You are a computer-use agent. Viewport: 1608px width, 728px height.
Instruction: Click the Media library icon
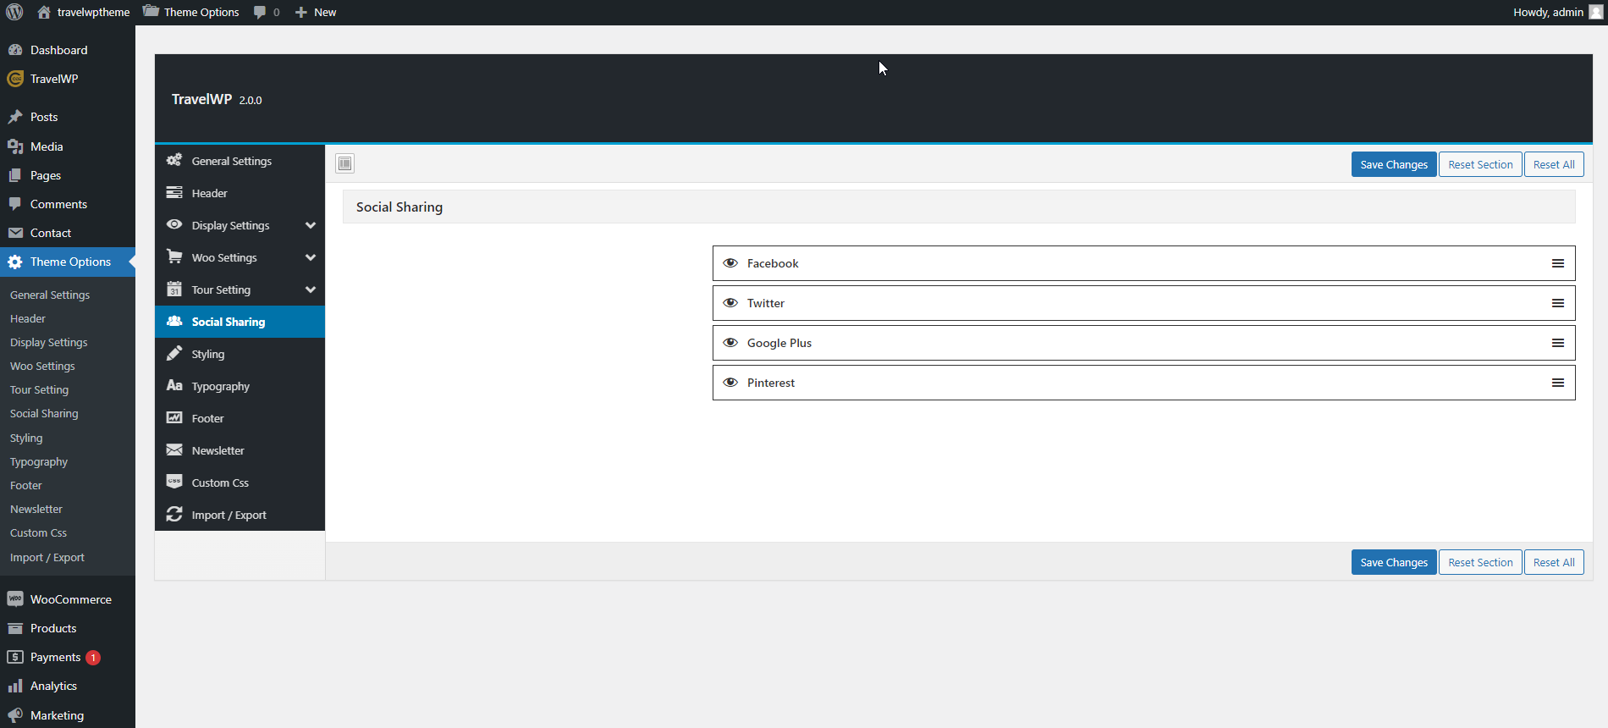click(x=15, y=146)
